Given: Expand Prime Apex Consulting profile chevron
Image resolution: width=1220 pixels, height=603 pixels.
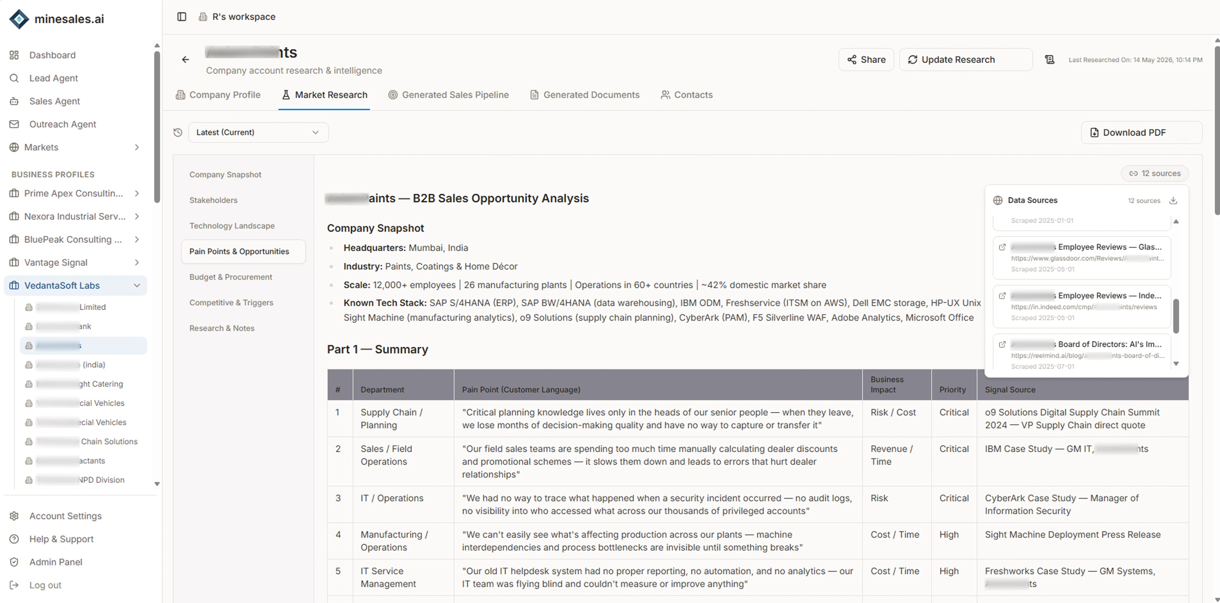Looking at the screenshot, I should click(x=137, y=193).
